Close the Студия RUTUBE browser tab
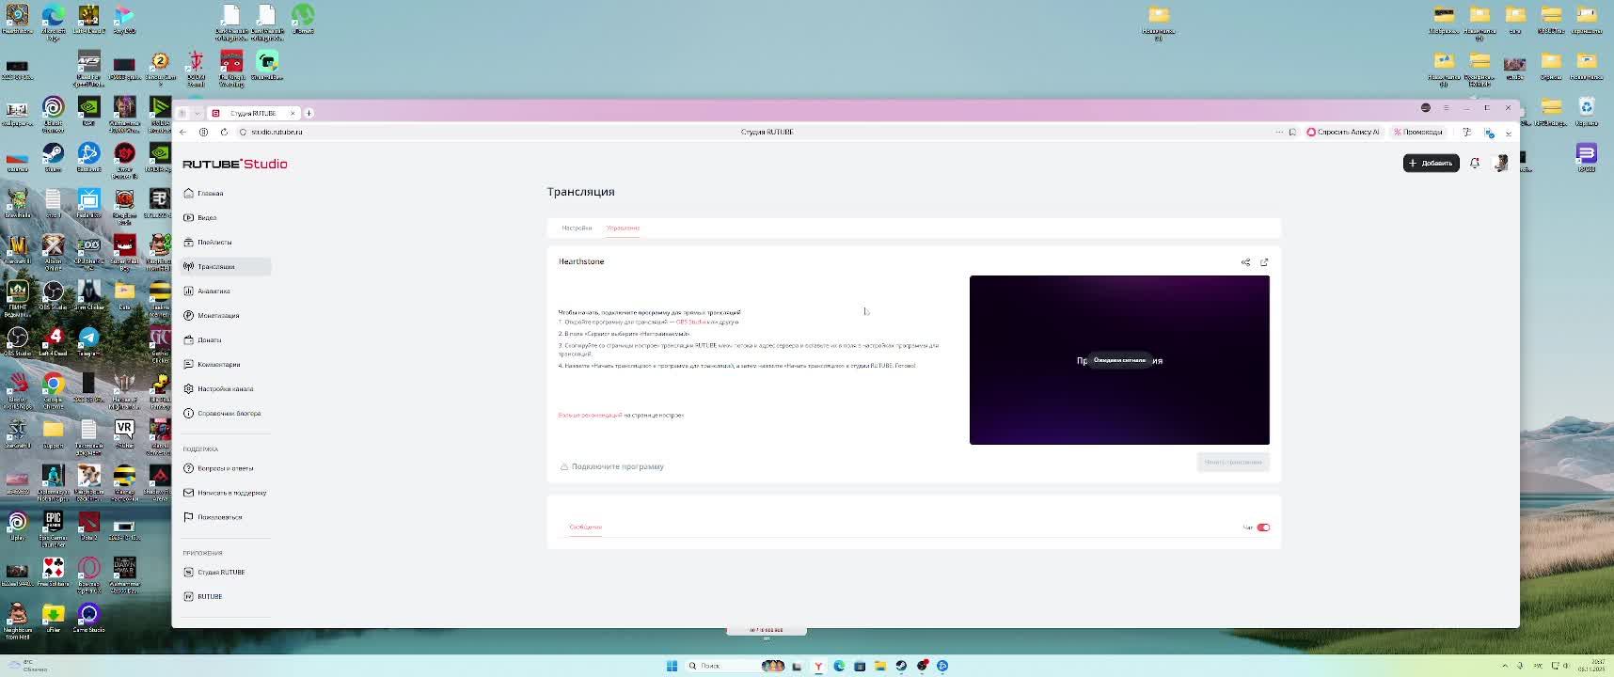The width and height of the screenshot is (1614, 677). point(293,113)
